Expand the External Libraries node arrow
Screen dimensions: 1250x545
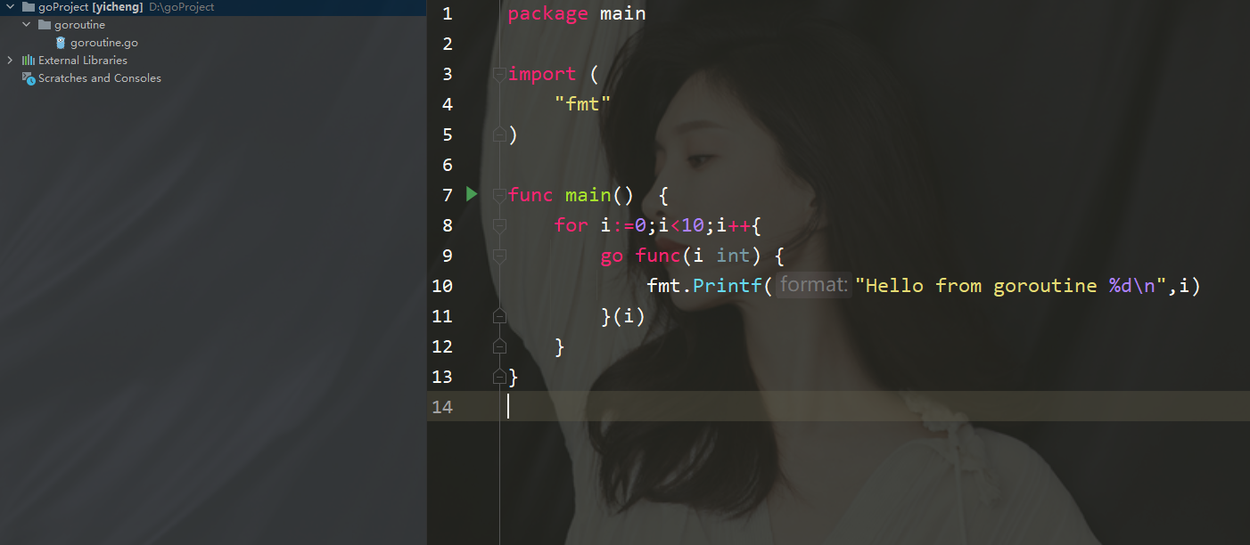tap(10, 61)
